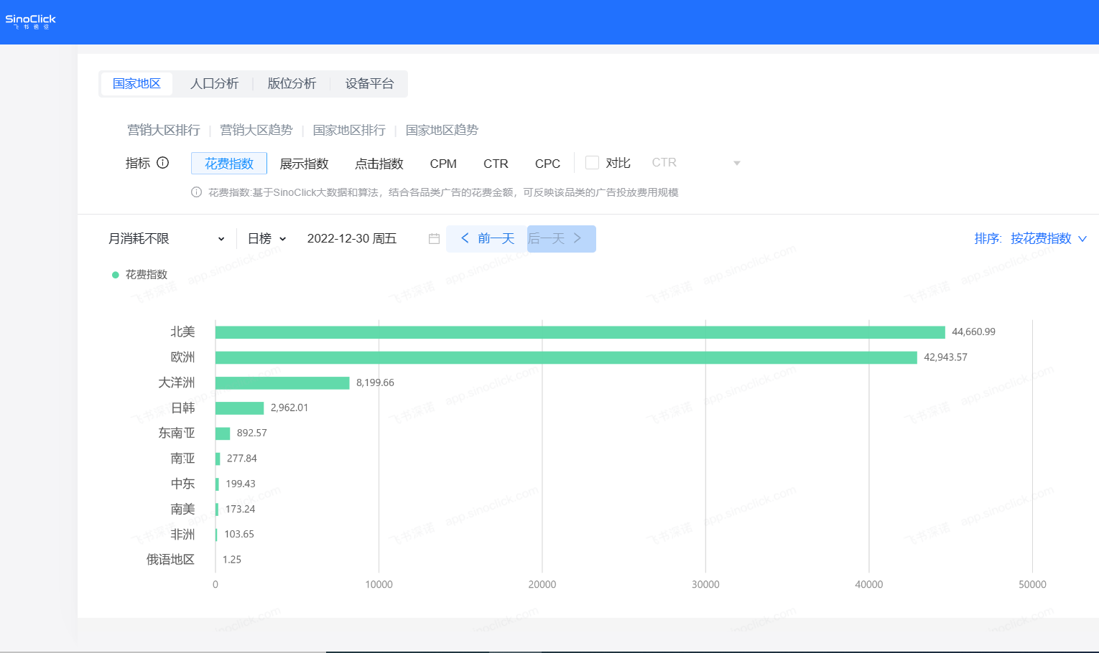Select the 点击指数 metric
Image resolution: width=1099 pixels, height=653 pixels.
click(379, 164)
